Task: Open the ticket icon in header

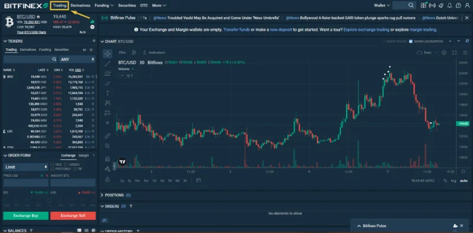Action: coord(441,5)
